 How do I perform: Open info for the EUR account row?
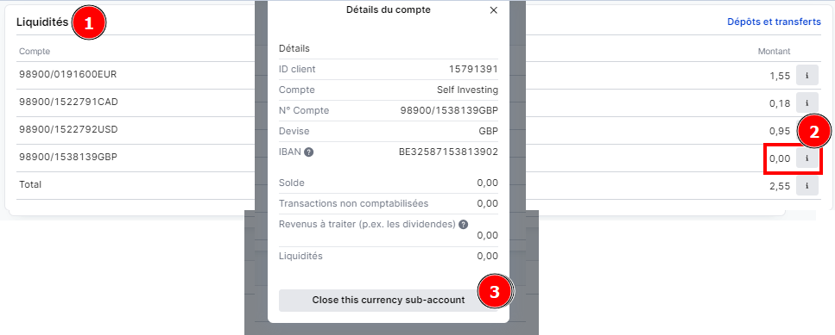[x=807, y=76]
